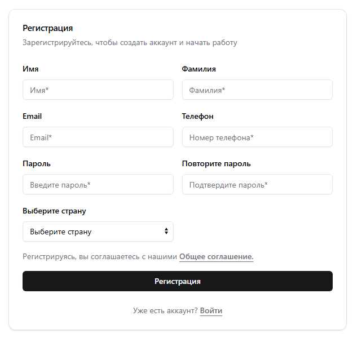Screen dimensions: 353x338
Task: Click the Уже есть аккаунт? text
Action: 165,310
